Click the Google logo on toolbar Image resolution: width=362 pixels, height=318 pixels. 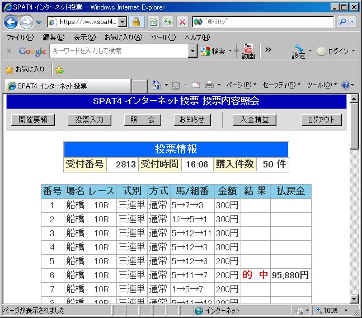tap(32, 52)
